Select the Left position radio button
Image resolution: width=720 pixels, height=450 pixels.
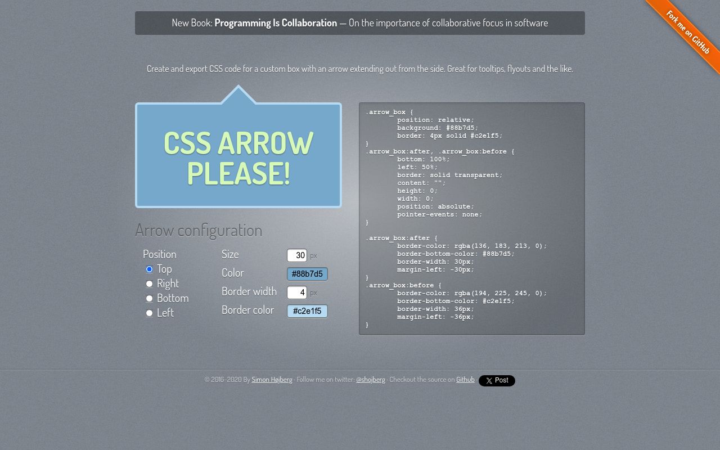149,313
